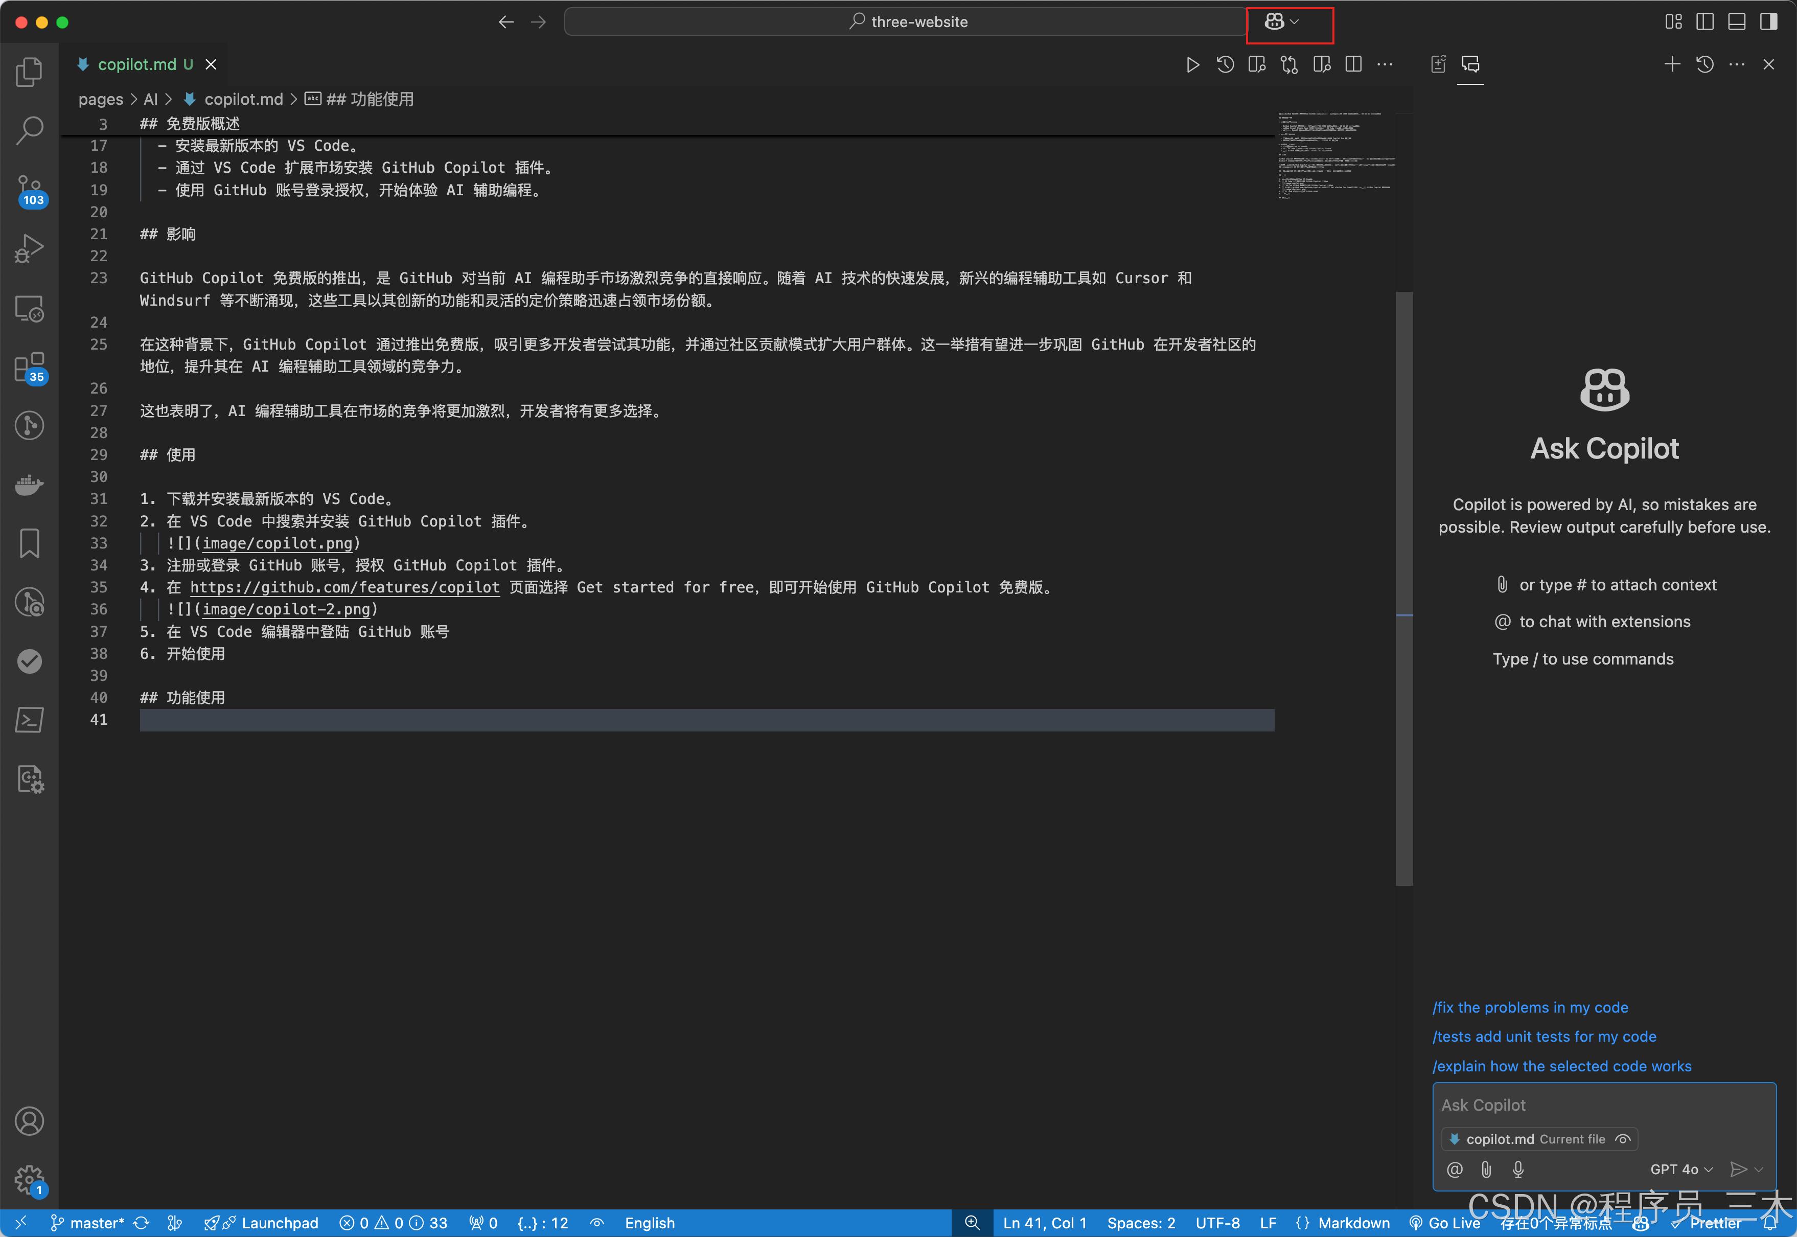1797x1237 pixels.
Task: Click the Go Live status button
Action: [1445, 1223]
